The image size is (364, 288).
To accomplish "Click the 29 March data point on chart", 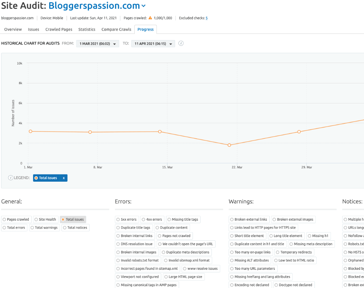I will [299, 132].
